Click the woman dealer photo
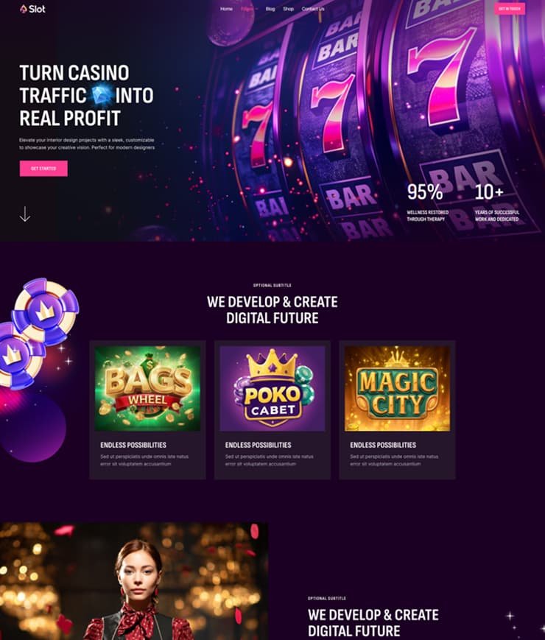This screenshot has width=545, height=640. tap(134, 581)
